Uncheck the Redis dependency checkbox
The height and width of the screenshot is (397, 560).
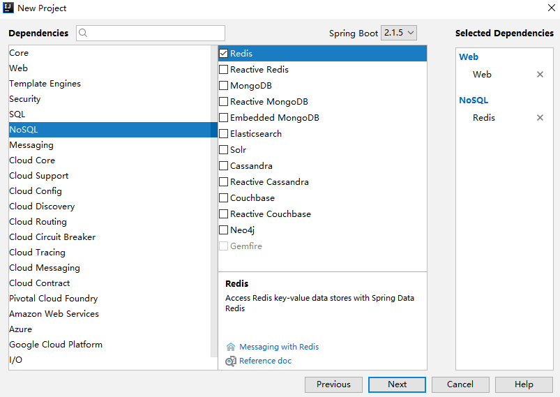click(x=224, y=54)
